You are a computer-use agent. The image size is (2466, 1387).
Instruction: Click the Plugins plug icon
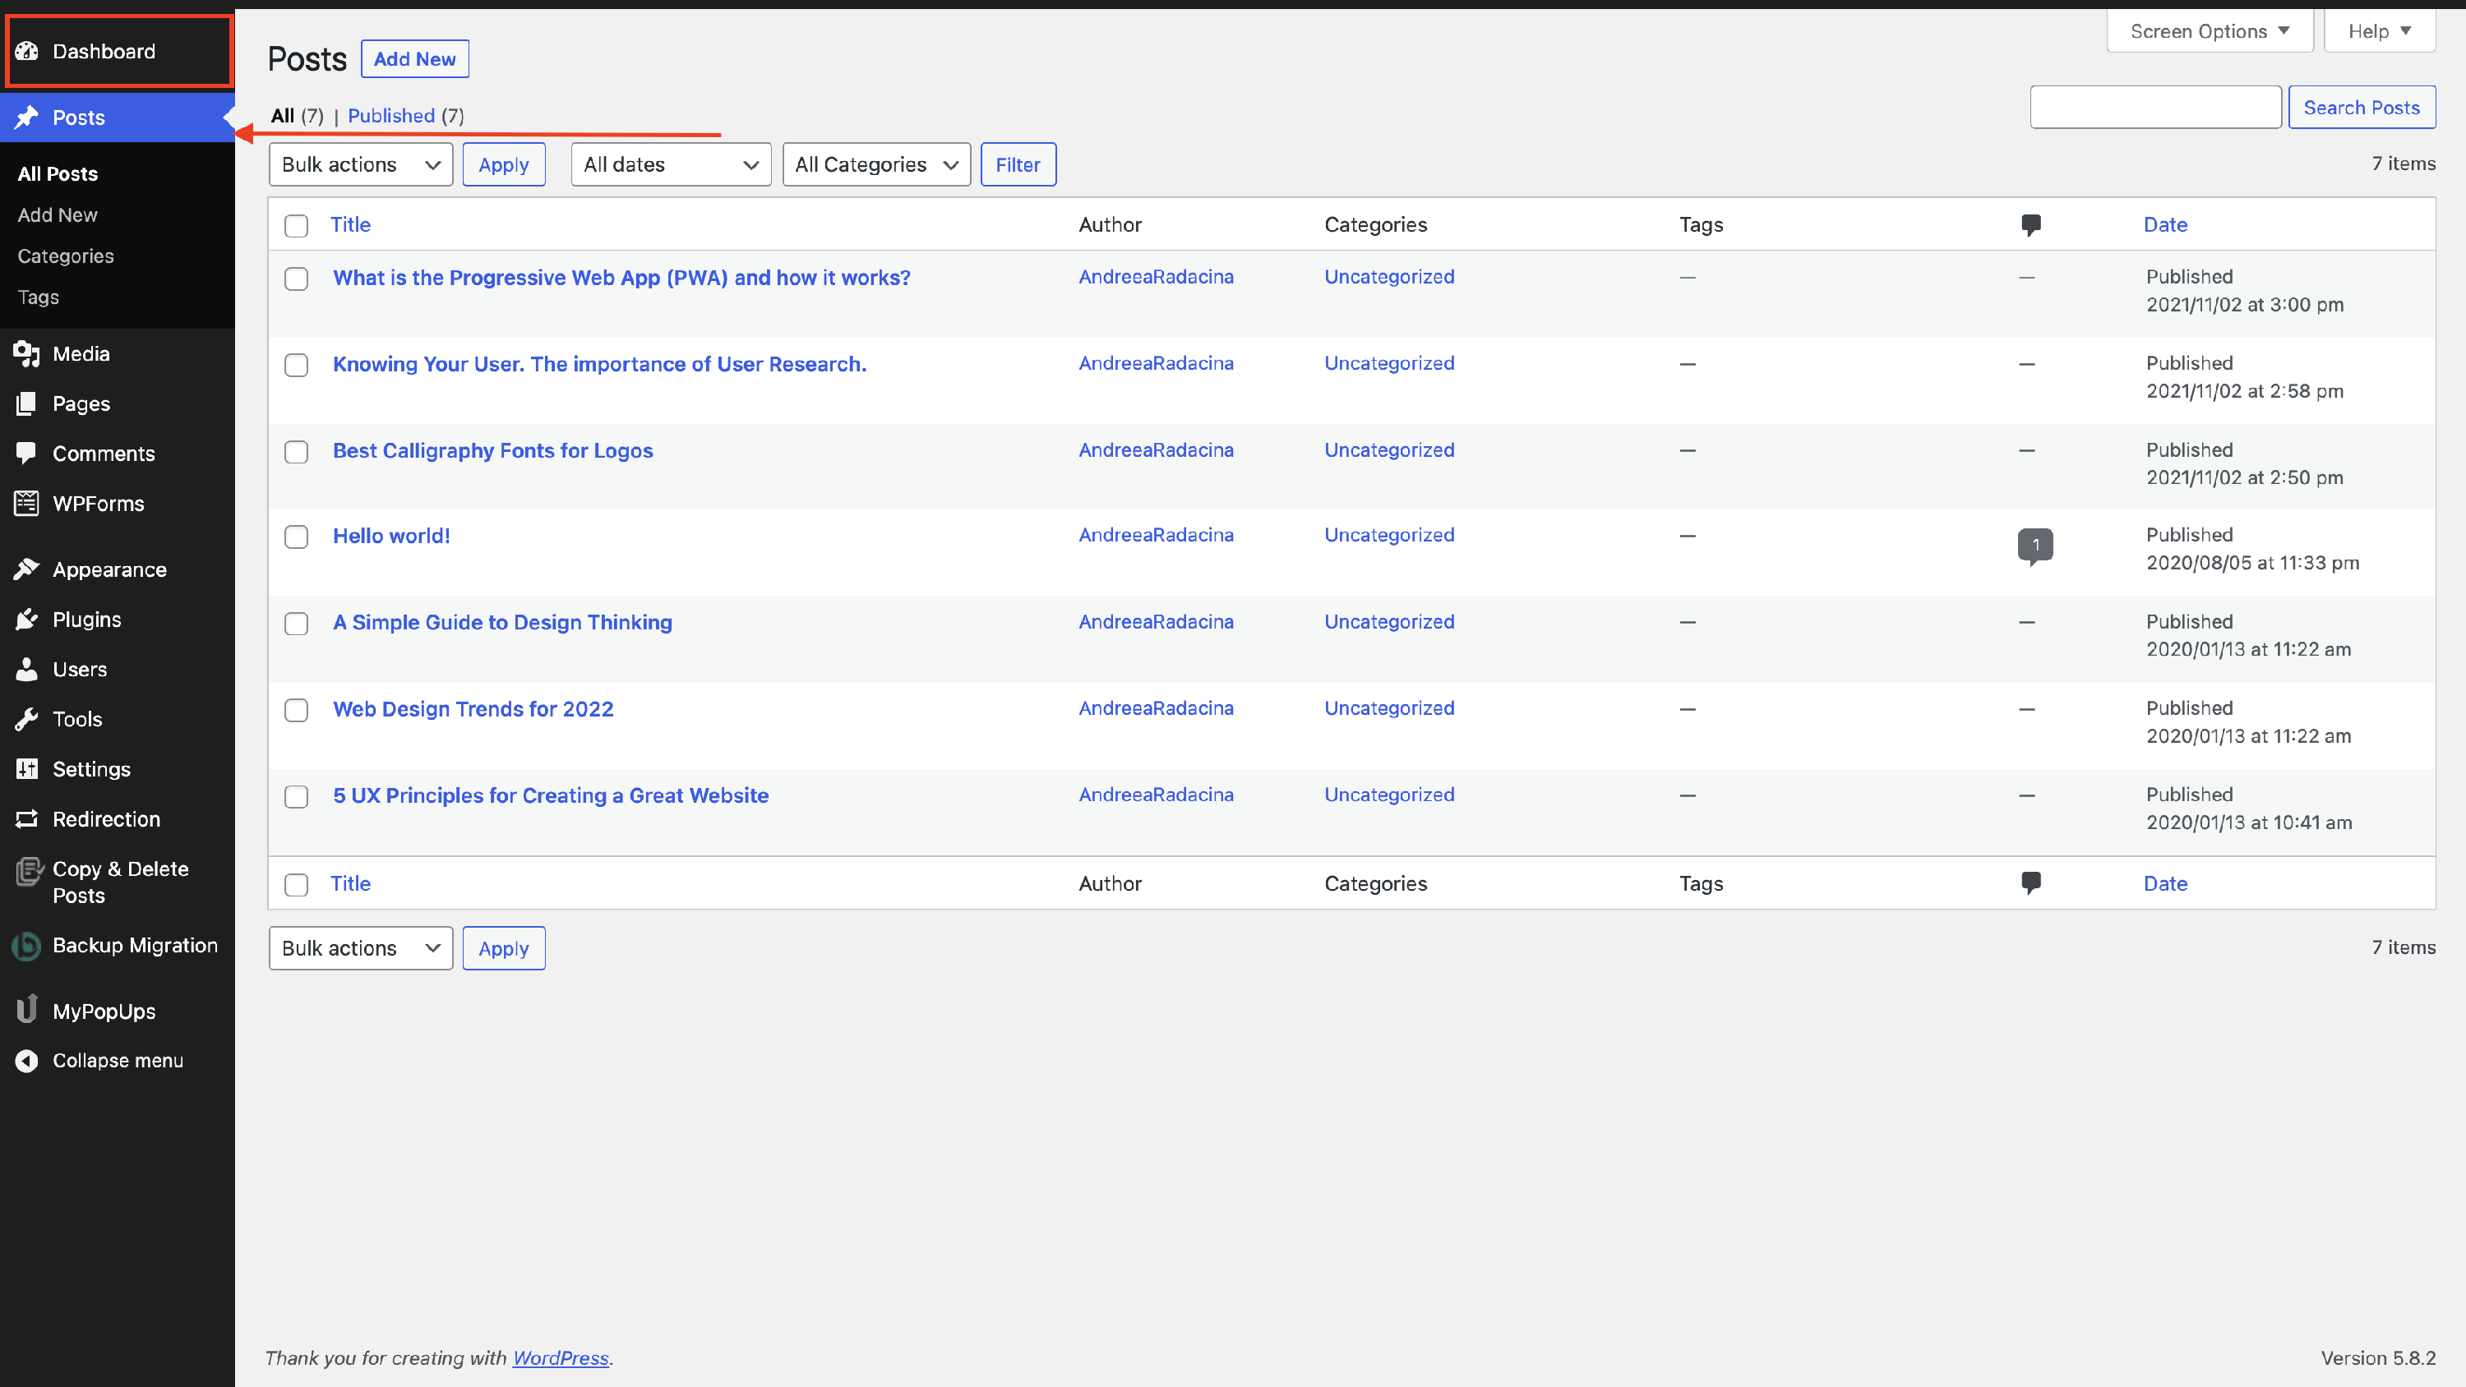tap(27, 620)
